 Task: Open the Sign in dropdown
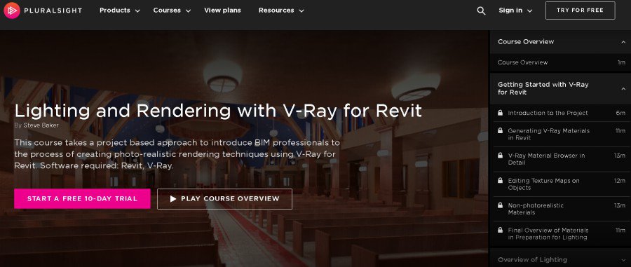pyautogui.click(x=515, y=11)
